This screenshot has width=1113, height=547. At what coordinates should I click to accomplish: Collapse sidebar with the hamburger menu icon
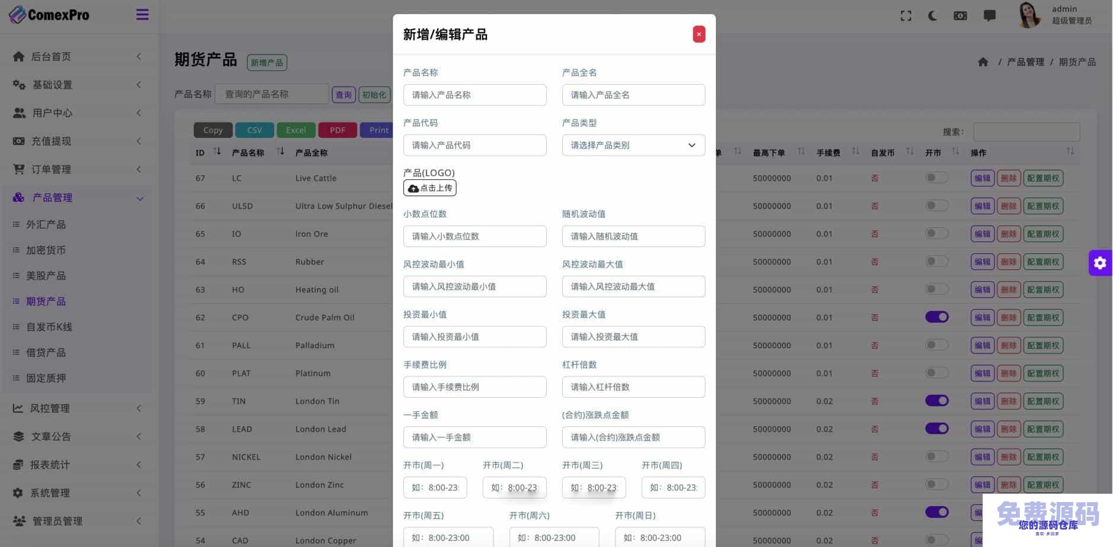142,15
